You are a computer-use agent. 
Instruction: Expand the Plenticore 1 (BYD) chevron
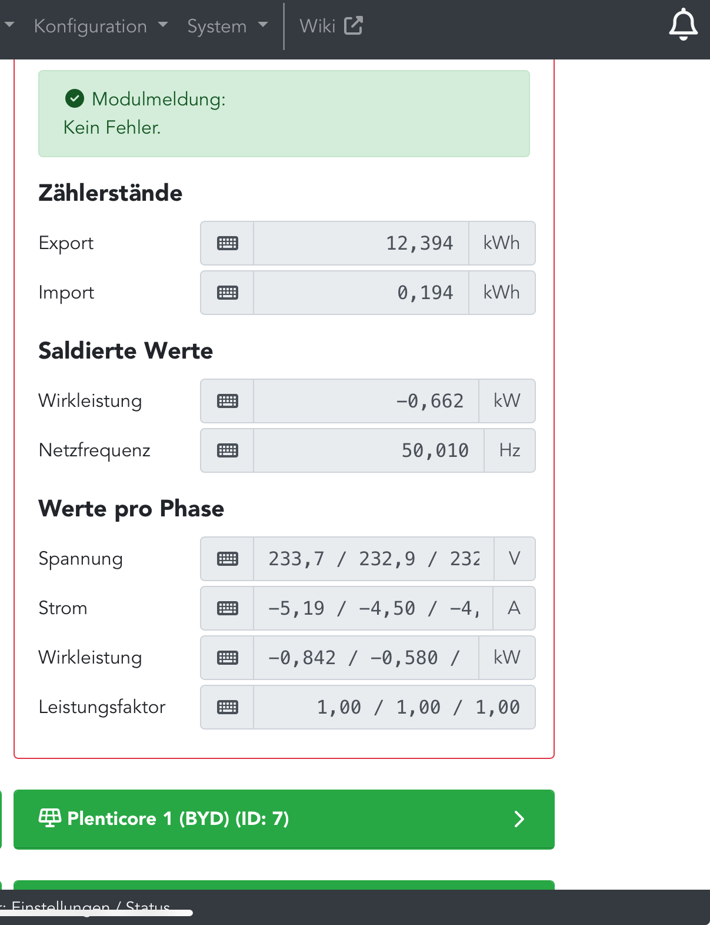pyautogui.click(x=519, y=819)
